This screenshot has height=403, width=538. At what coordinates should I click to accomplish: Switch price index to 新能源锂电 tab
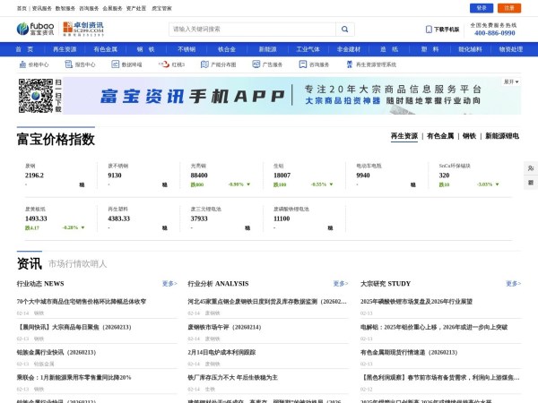[x=502, y=136]
